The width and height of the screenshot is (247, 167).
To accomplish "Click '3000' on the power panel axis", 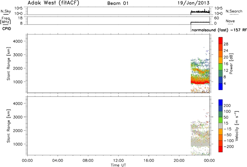I will 18,55.
